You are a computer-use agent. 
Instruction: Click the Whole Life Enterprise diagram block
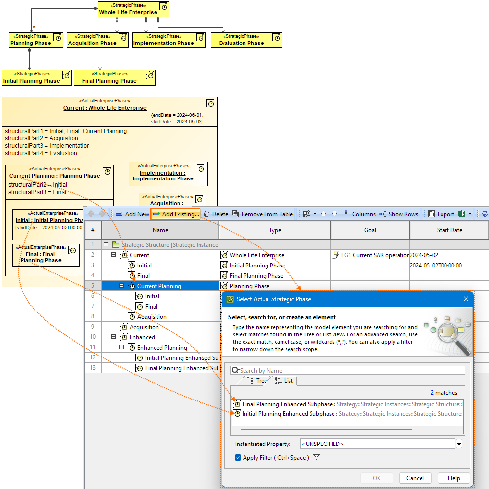pyautogui.click(x=133, y=9)
